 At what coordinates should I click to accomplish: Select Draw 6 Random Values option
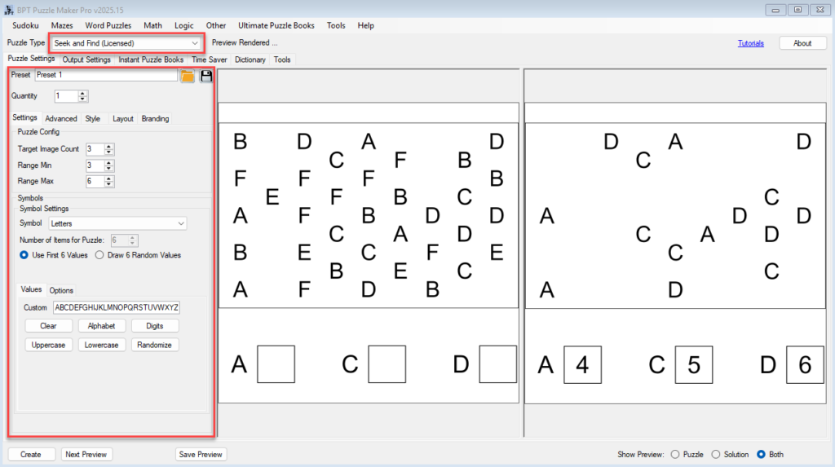[x=99, y=255]
